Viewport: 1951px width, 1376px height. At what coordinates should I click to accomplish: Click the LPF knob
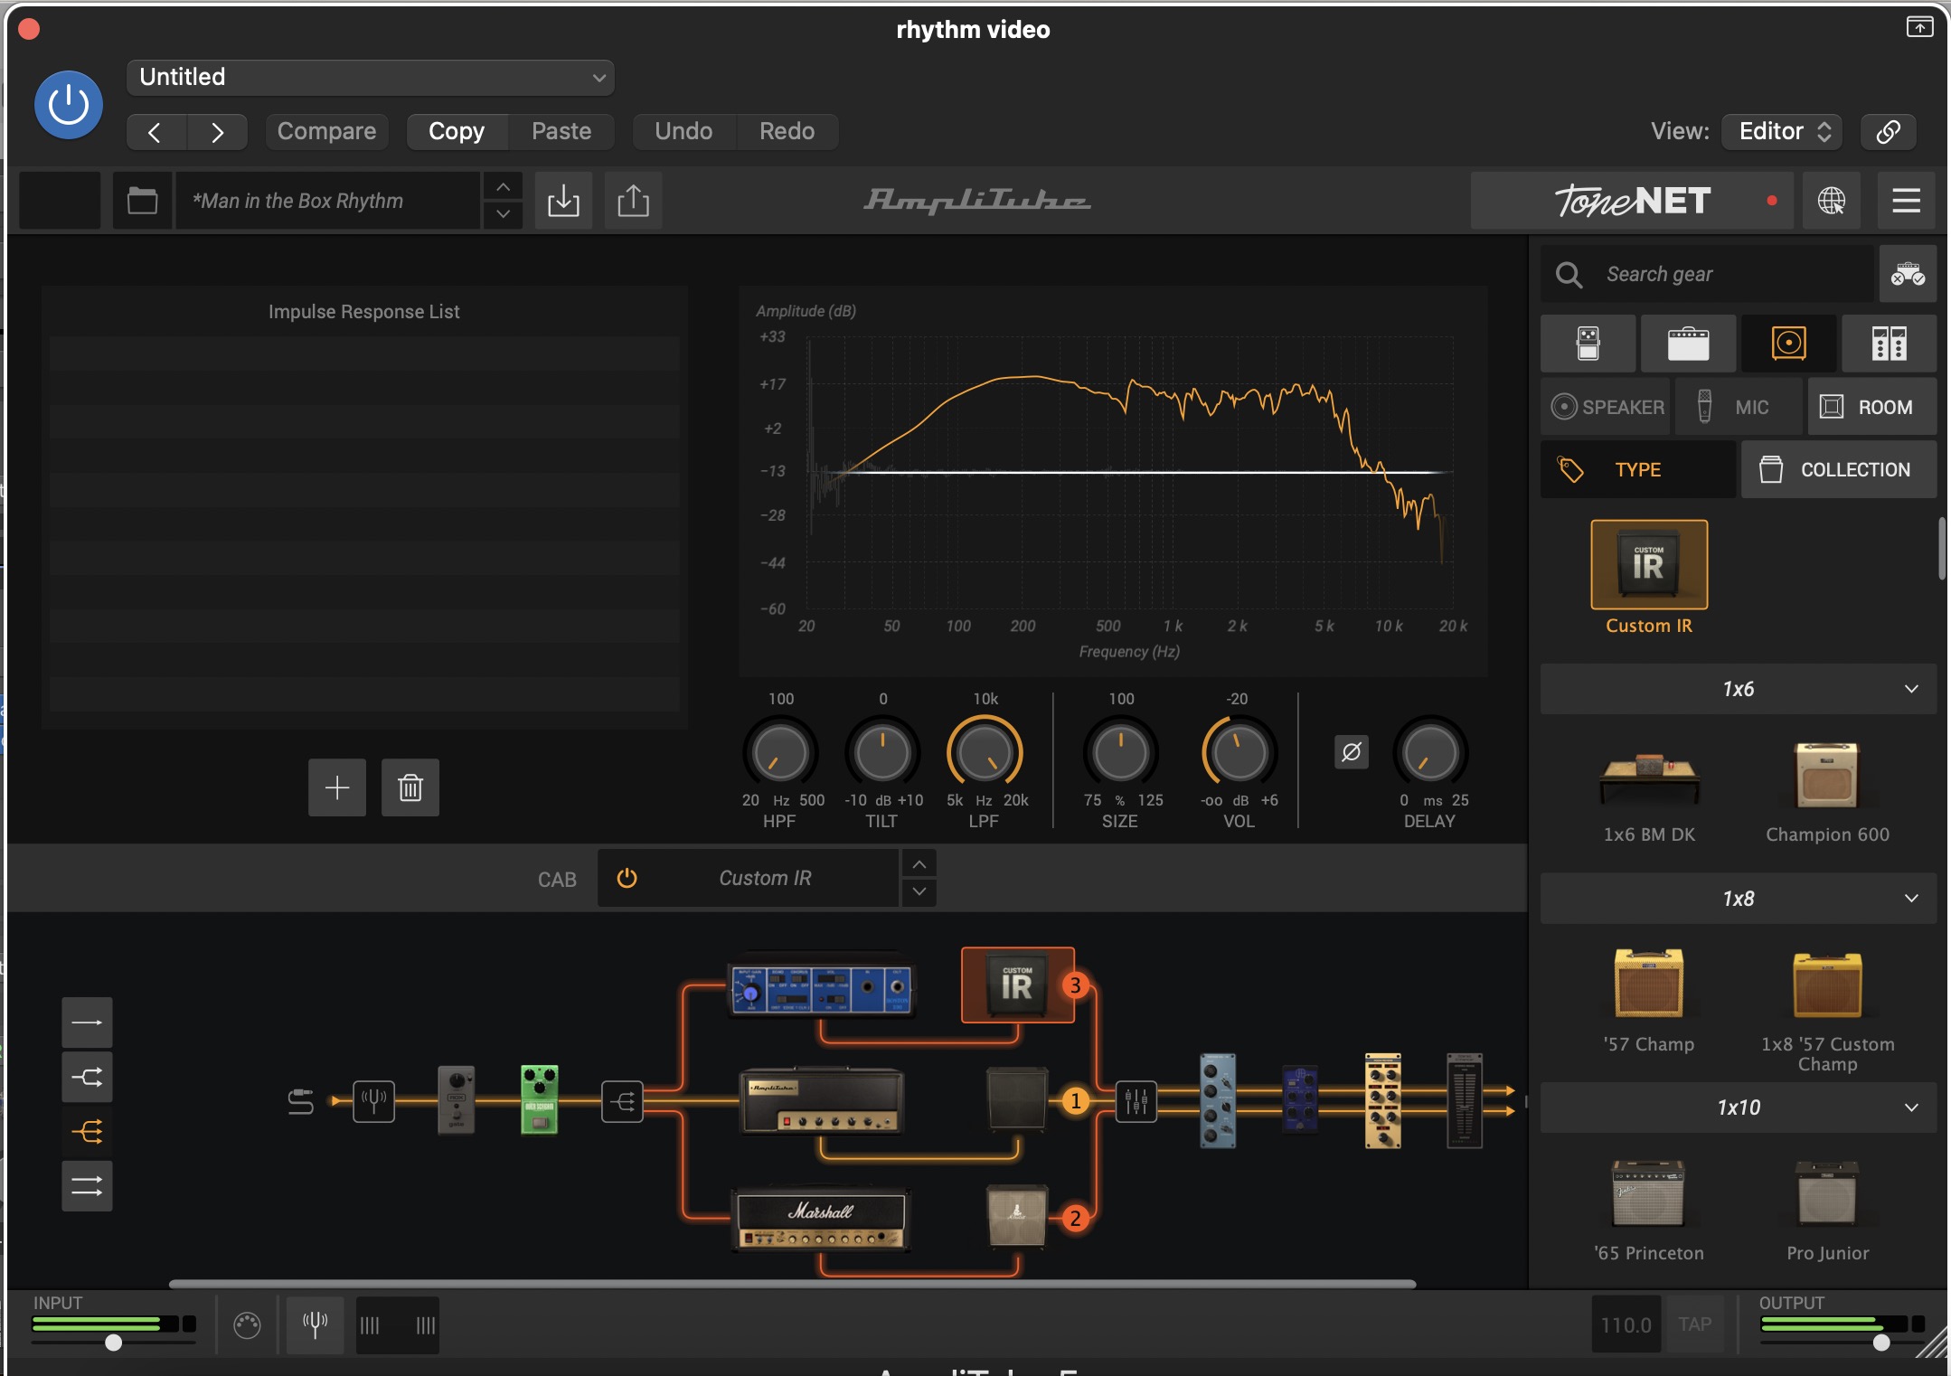pos(985,752)
